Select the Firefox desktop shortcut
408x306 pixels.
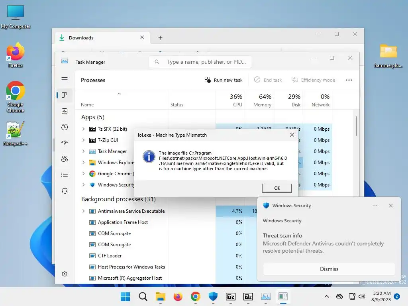coord(16,55)
